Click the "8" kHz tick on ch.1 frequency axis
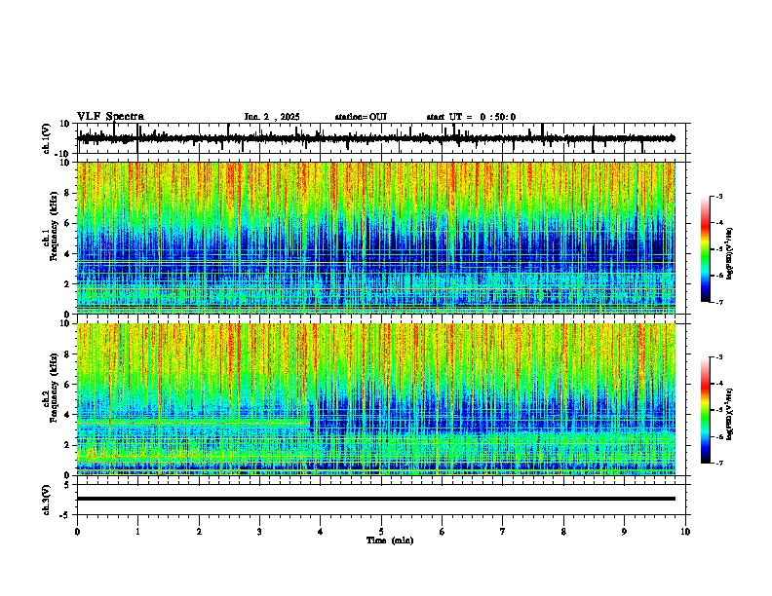This screenshot has width=772, height=596. pos(67,193)
